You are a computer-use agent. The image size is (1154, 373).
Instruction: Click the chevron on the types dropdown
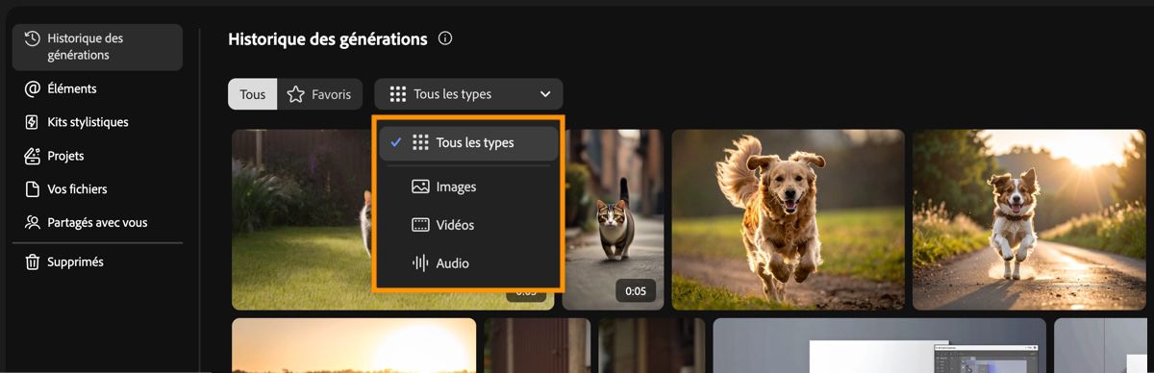click(545, 94)
